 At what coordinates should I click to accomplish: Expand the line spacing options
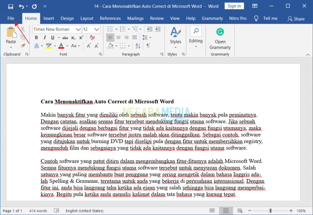pos(149,37)
